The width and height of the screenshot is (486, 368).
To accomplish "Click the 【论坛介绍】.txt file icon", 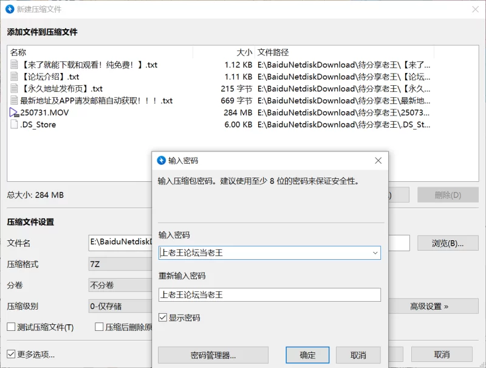I will (x=15, y=77).
